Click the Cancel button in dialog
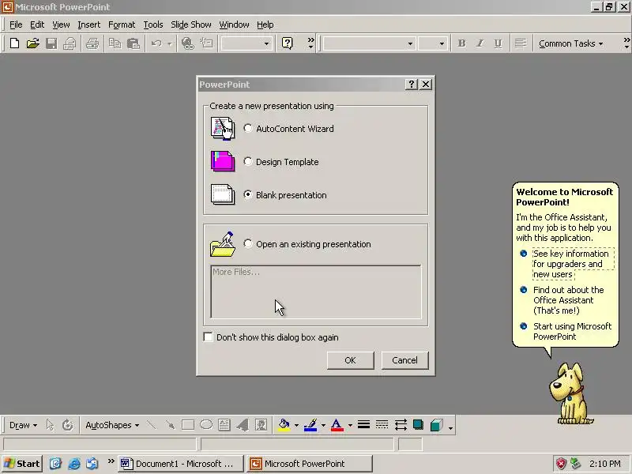Viewport: 632px width, 474px height. 404,360
